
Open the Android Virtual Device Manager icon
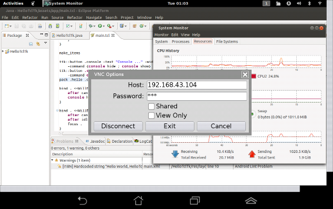pyautogui.click(x=58, y=26)
